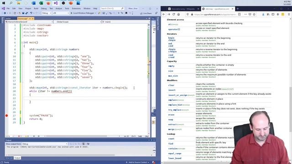Image resolution: width=292 pixels, height=164 pixels.
Task: Close the std::map cppreference browser tab
Action: [232, 9]
